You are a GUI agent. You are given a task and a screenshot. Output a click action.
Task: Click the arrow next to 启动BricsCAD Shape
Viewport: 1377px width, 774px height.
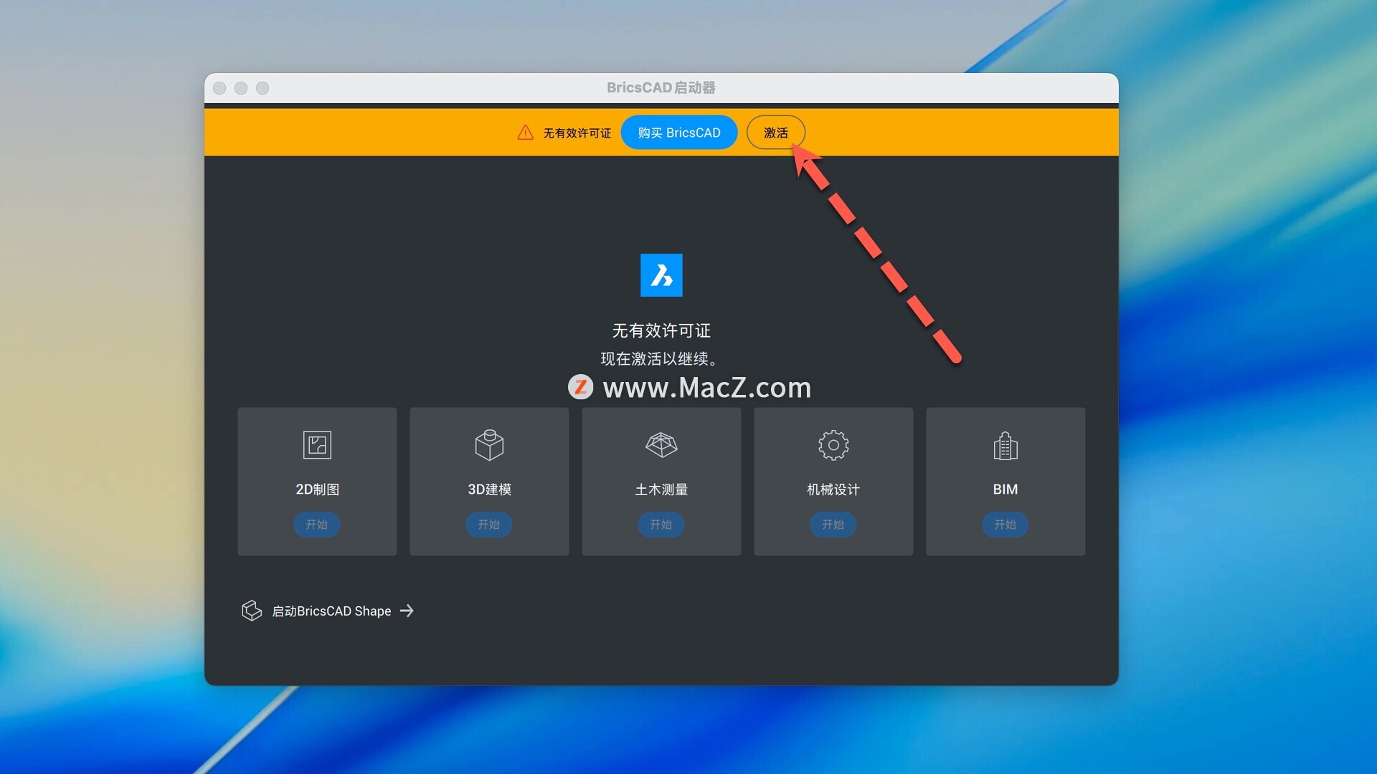click(407, 611)
